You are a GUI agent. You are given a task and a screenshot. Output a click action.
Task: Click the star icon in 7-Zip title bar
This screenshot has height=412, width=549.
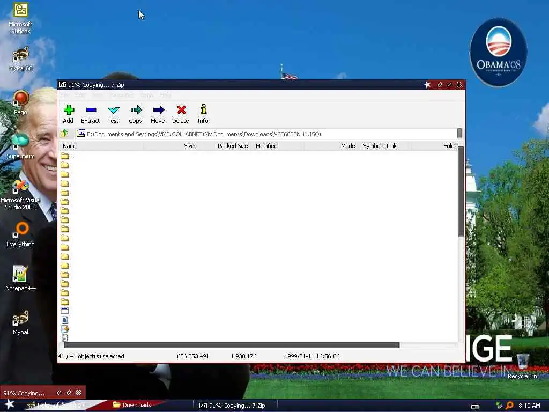[x=427, y=84]
